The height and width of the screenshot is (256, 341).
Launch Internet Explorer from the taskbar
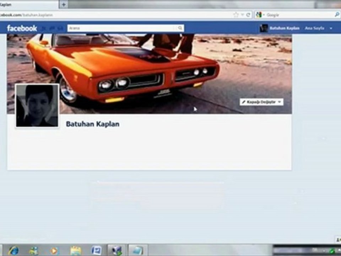coord(14,251)
